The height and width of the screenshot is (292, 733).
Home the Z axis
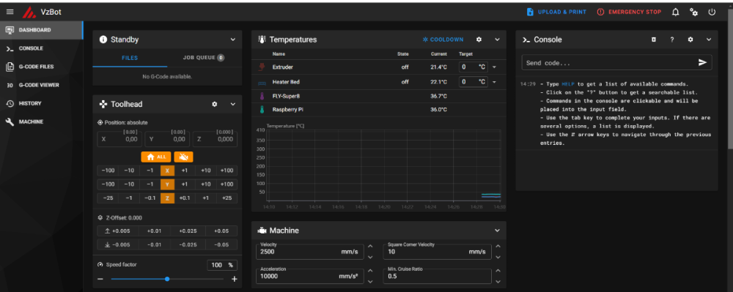pyautogui.click(x=167, y=198)
